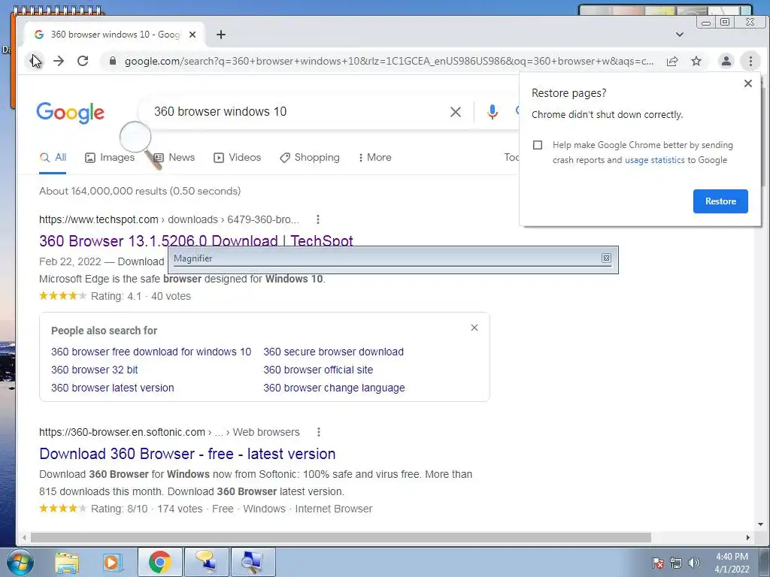Open Download 360 Browser Softonic result
The height and width of the screenshot is (577, 770).
pyautogui.click(x=187, y=454)
